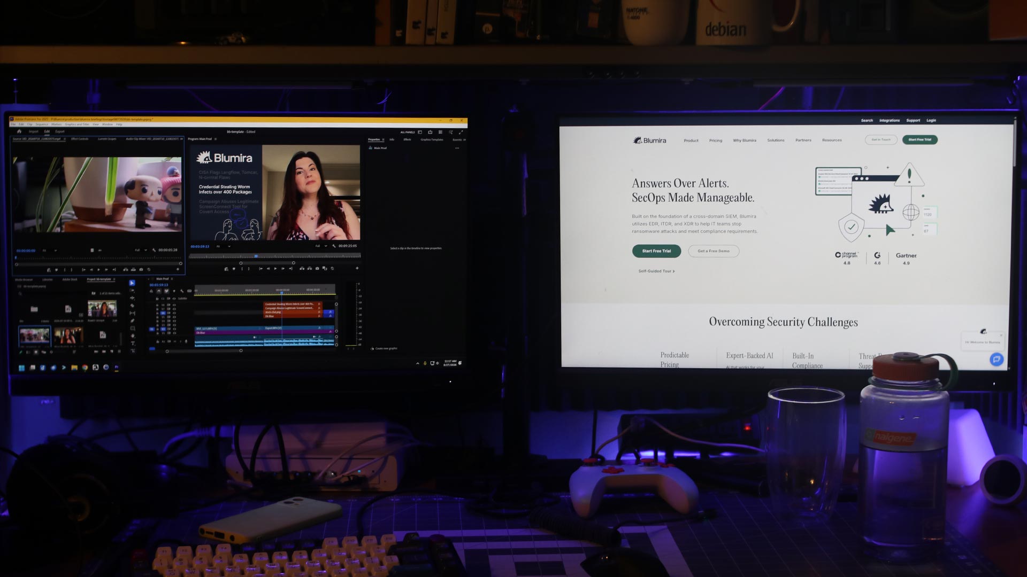Click the Program monitor scrub bar playhead
1027x577 pixels.
tap(256, 256)
